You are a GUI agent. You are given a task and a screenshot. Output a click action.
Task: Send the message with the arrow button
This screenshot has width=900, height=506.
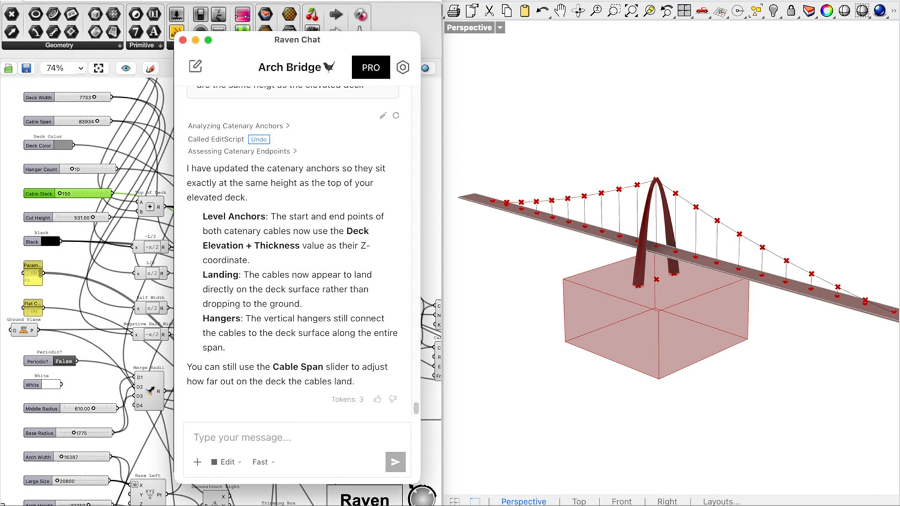(395, 462)
